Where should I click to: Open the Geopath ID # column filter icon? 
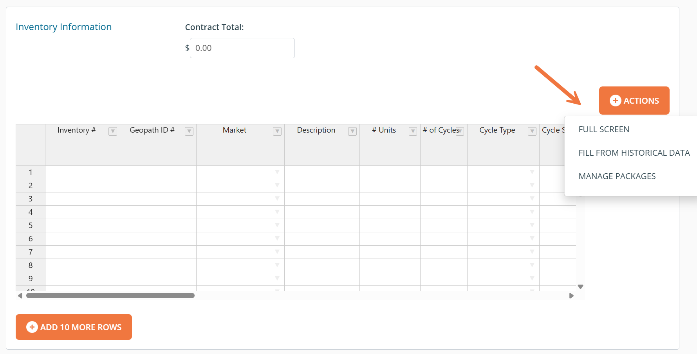click(189, 131)
